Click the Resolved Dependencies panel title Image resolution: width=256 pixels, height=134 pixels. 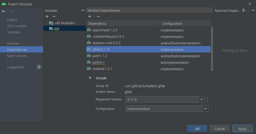click(x=228, y=10)
